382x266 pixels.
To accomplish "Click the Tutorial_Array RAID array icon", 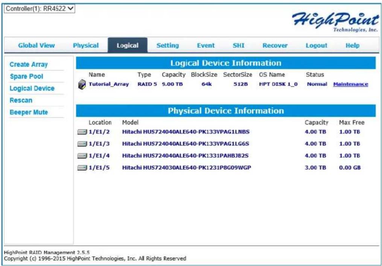I will [82, 84].
